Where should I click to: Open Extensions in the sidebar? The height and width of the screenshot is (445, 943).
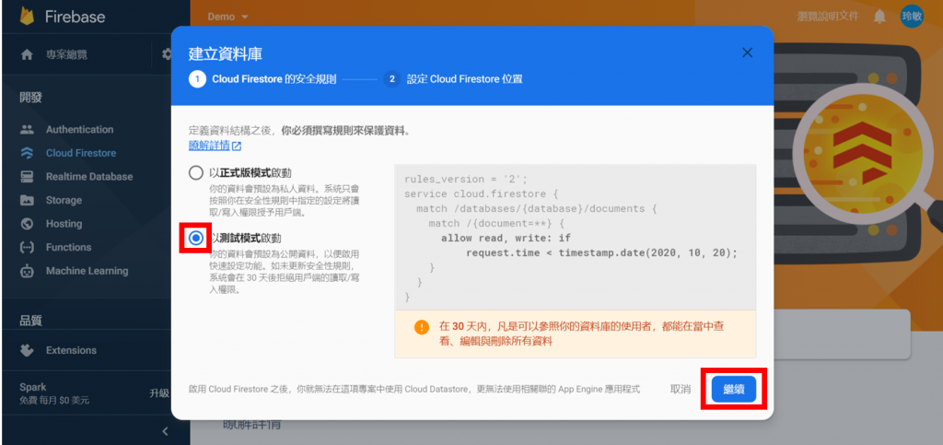[x=71, y=350]
